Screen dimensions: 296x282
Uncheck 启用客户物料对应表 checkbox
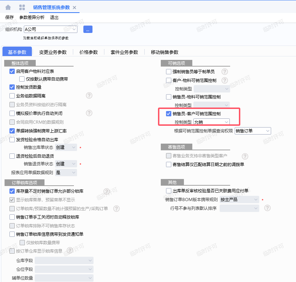click(x=12, y=71)
